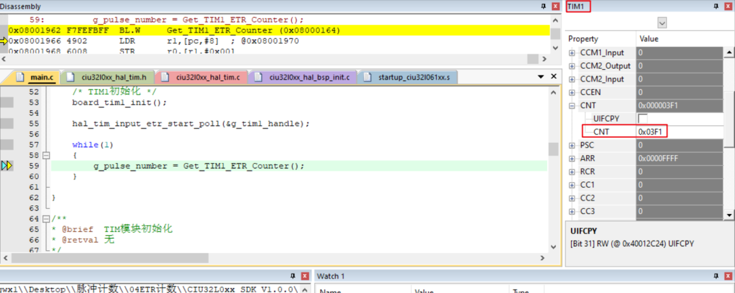
Task: Click the hal_tim_input_etr_start_poll code line
Action: coord(191,124)
